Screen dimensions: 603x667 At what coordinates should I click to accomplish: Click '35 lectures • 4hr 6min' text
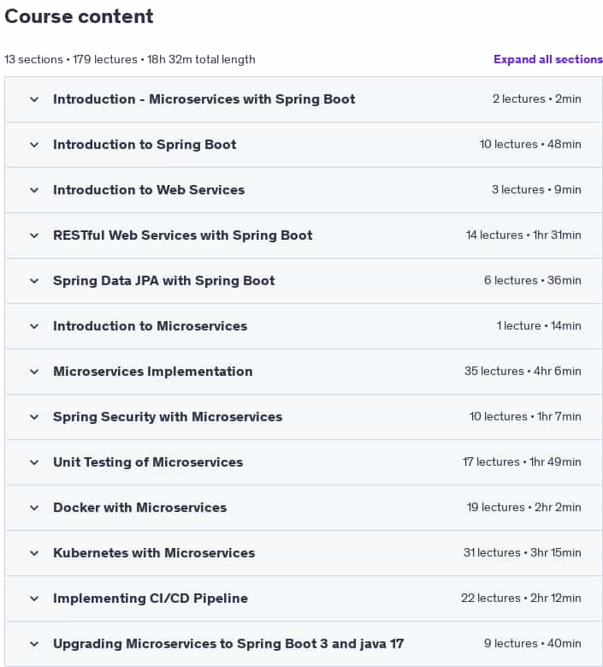click(x=523, y=371)
